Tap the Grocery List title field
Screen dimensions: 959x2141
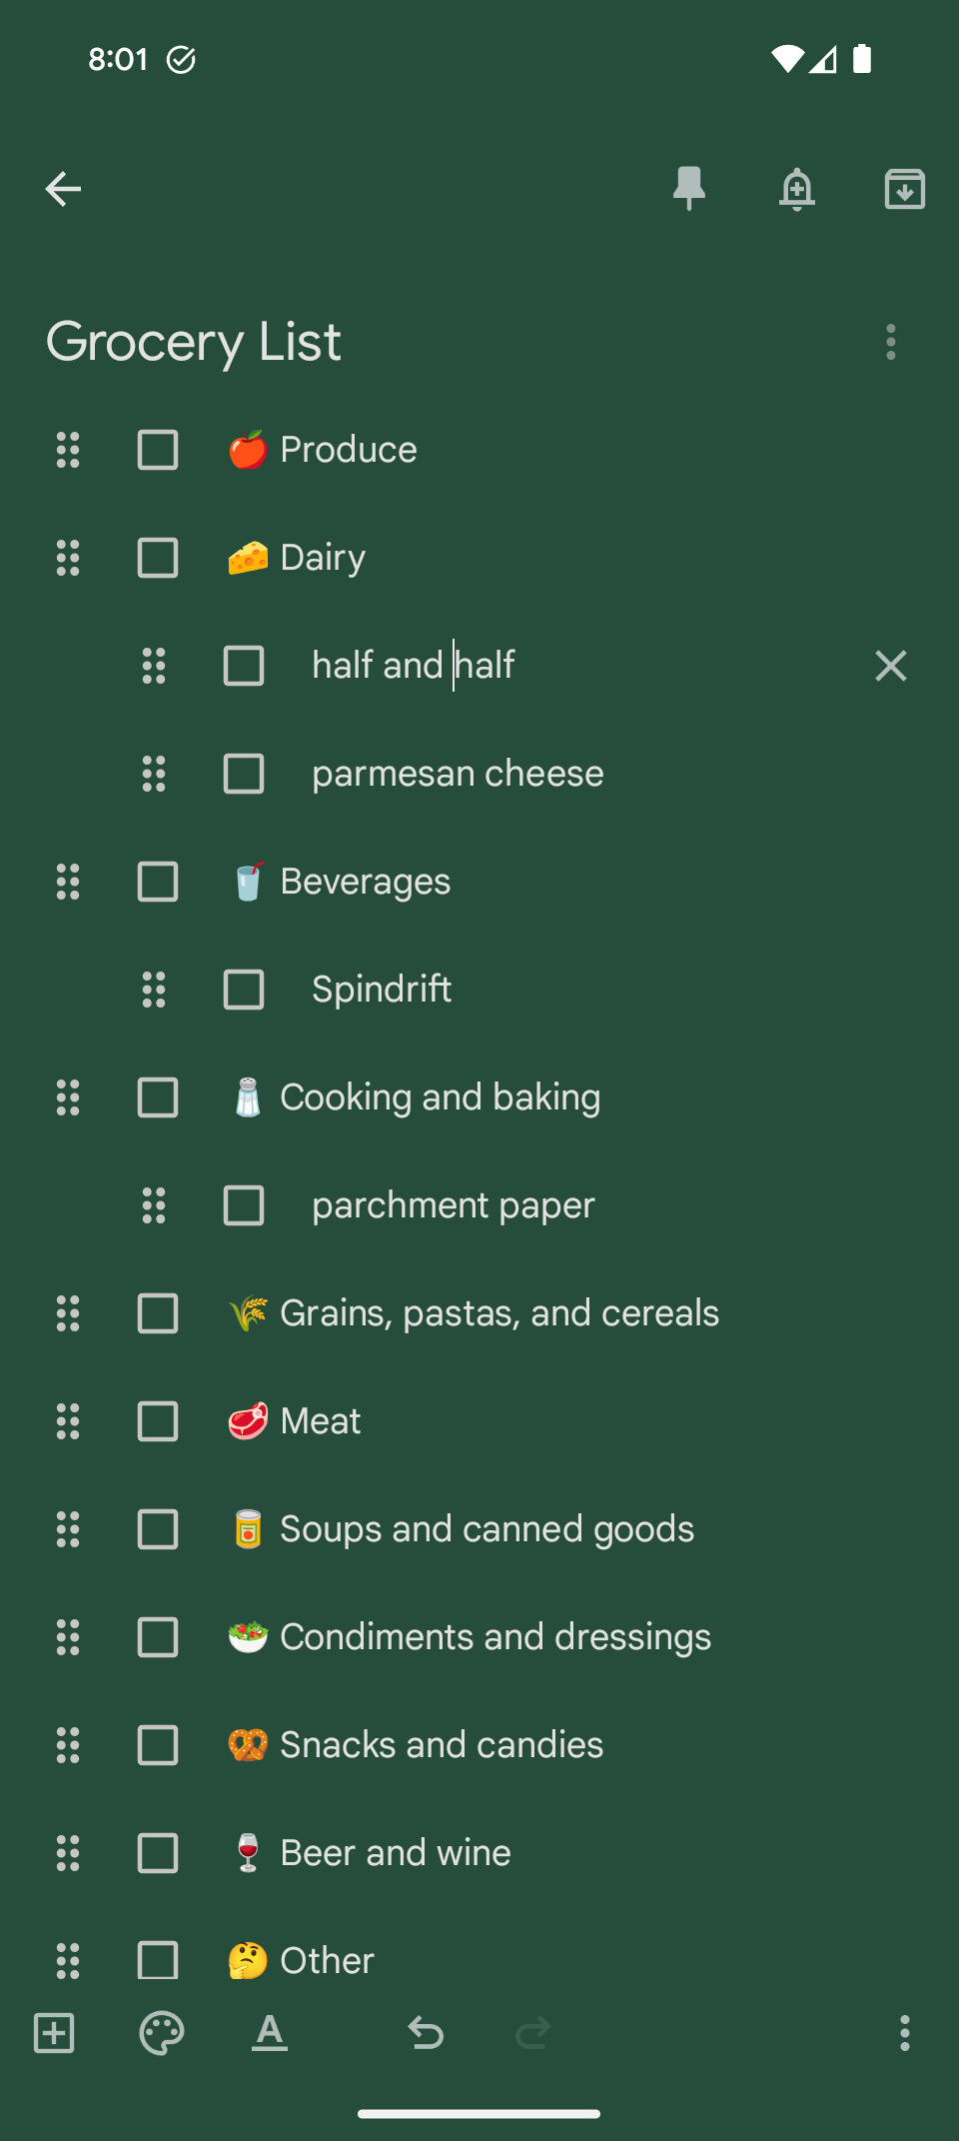pyautogui.click(x=194, y=342)
